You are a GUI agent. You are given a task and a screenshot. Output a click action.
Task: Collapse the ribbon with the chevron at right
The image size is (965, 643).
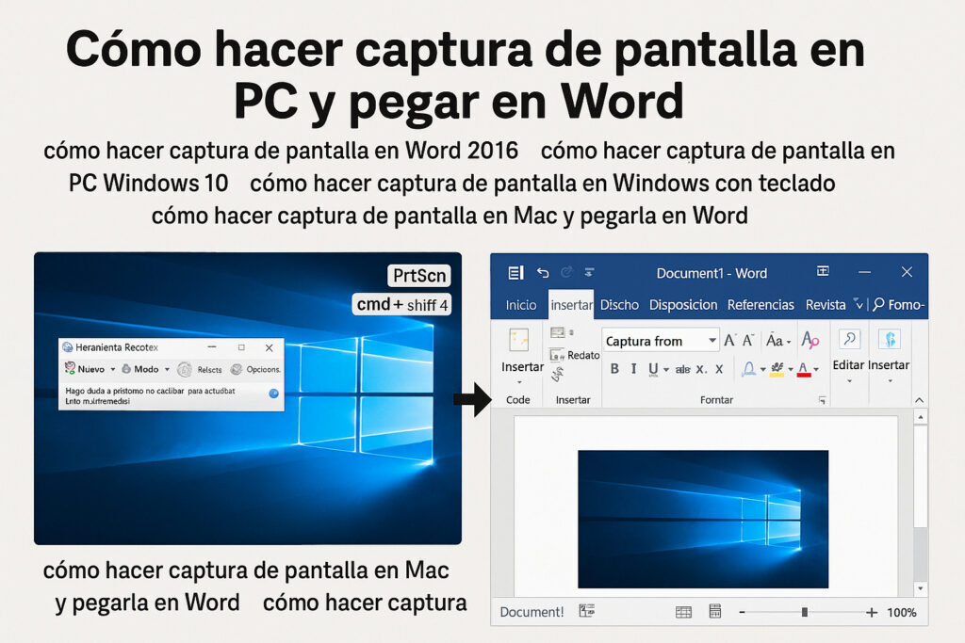pos(920,400)
